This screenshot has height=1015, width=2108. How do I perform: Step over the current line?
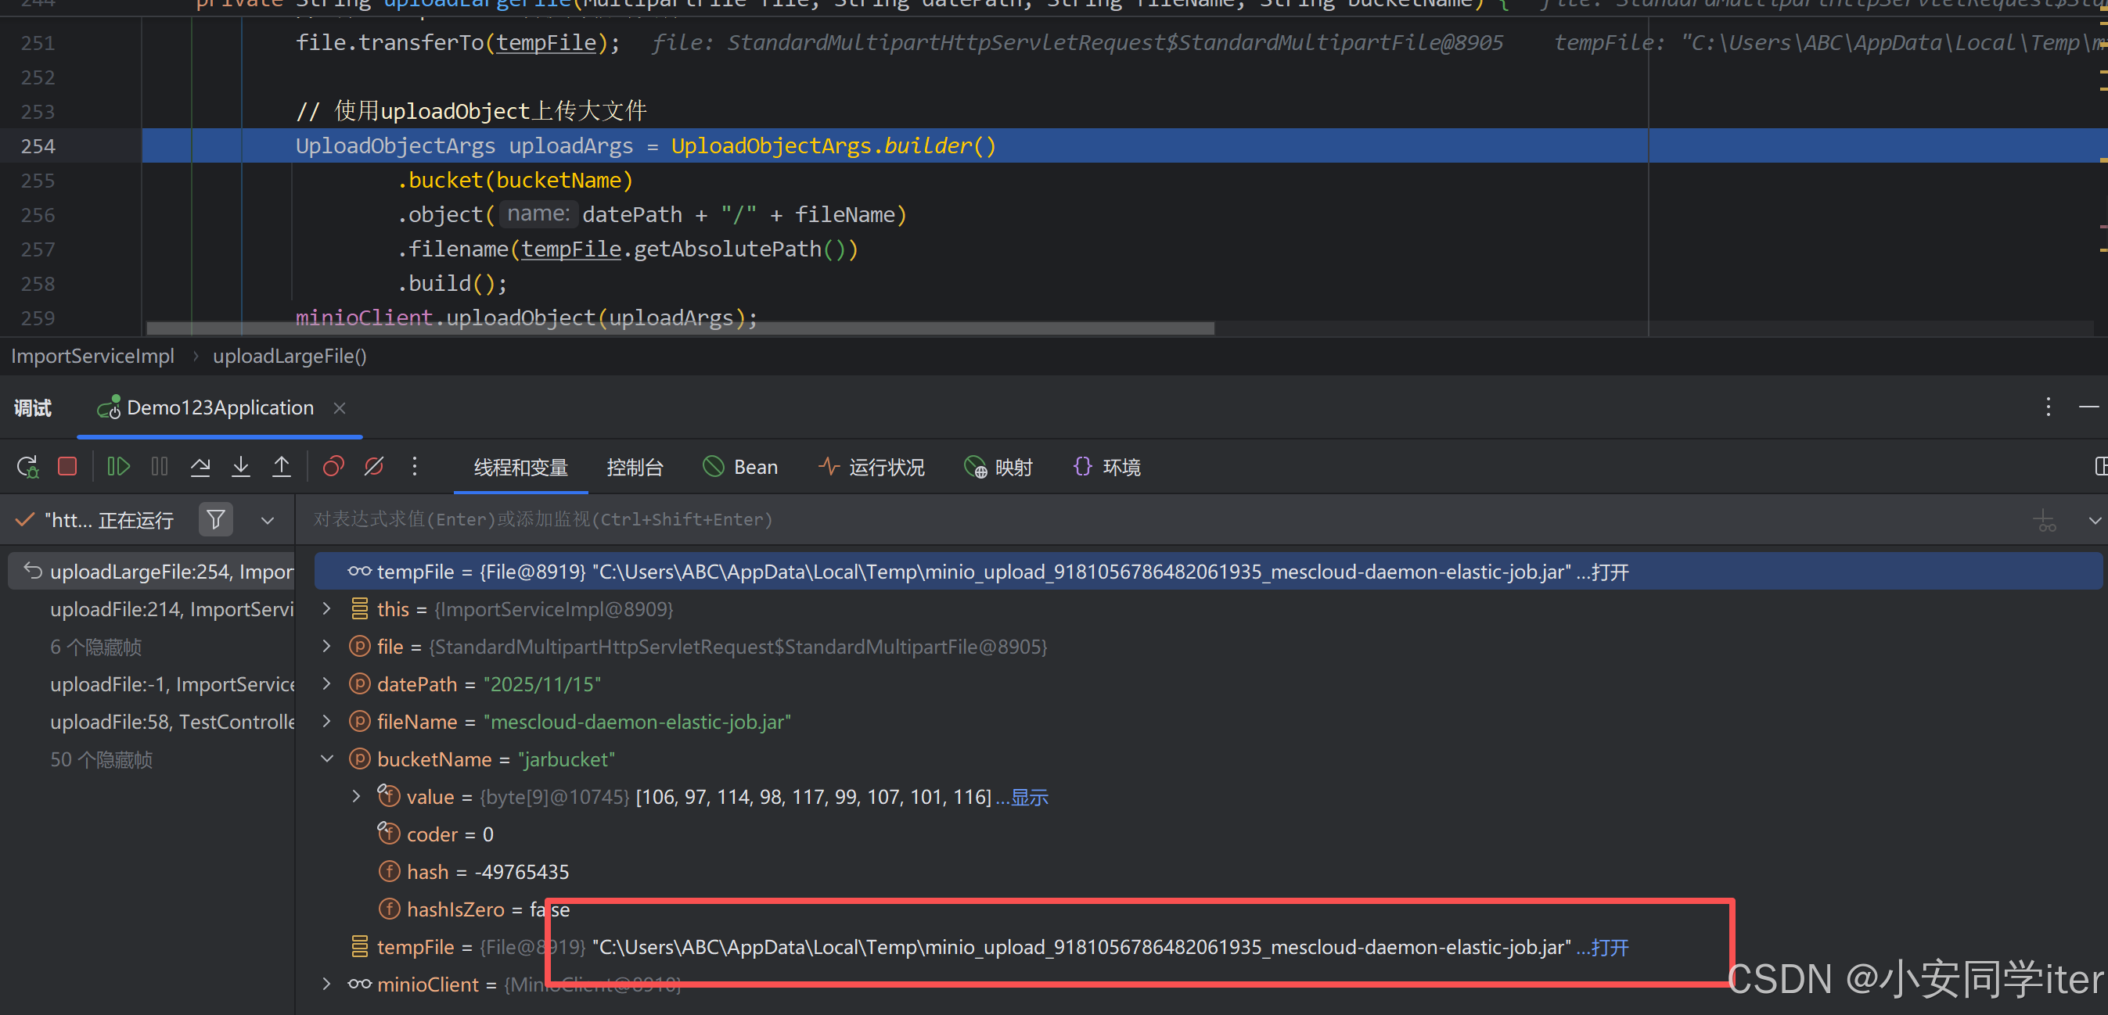[x=200, y=467]
